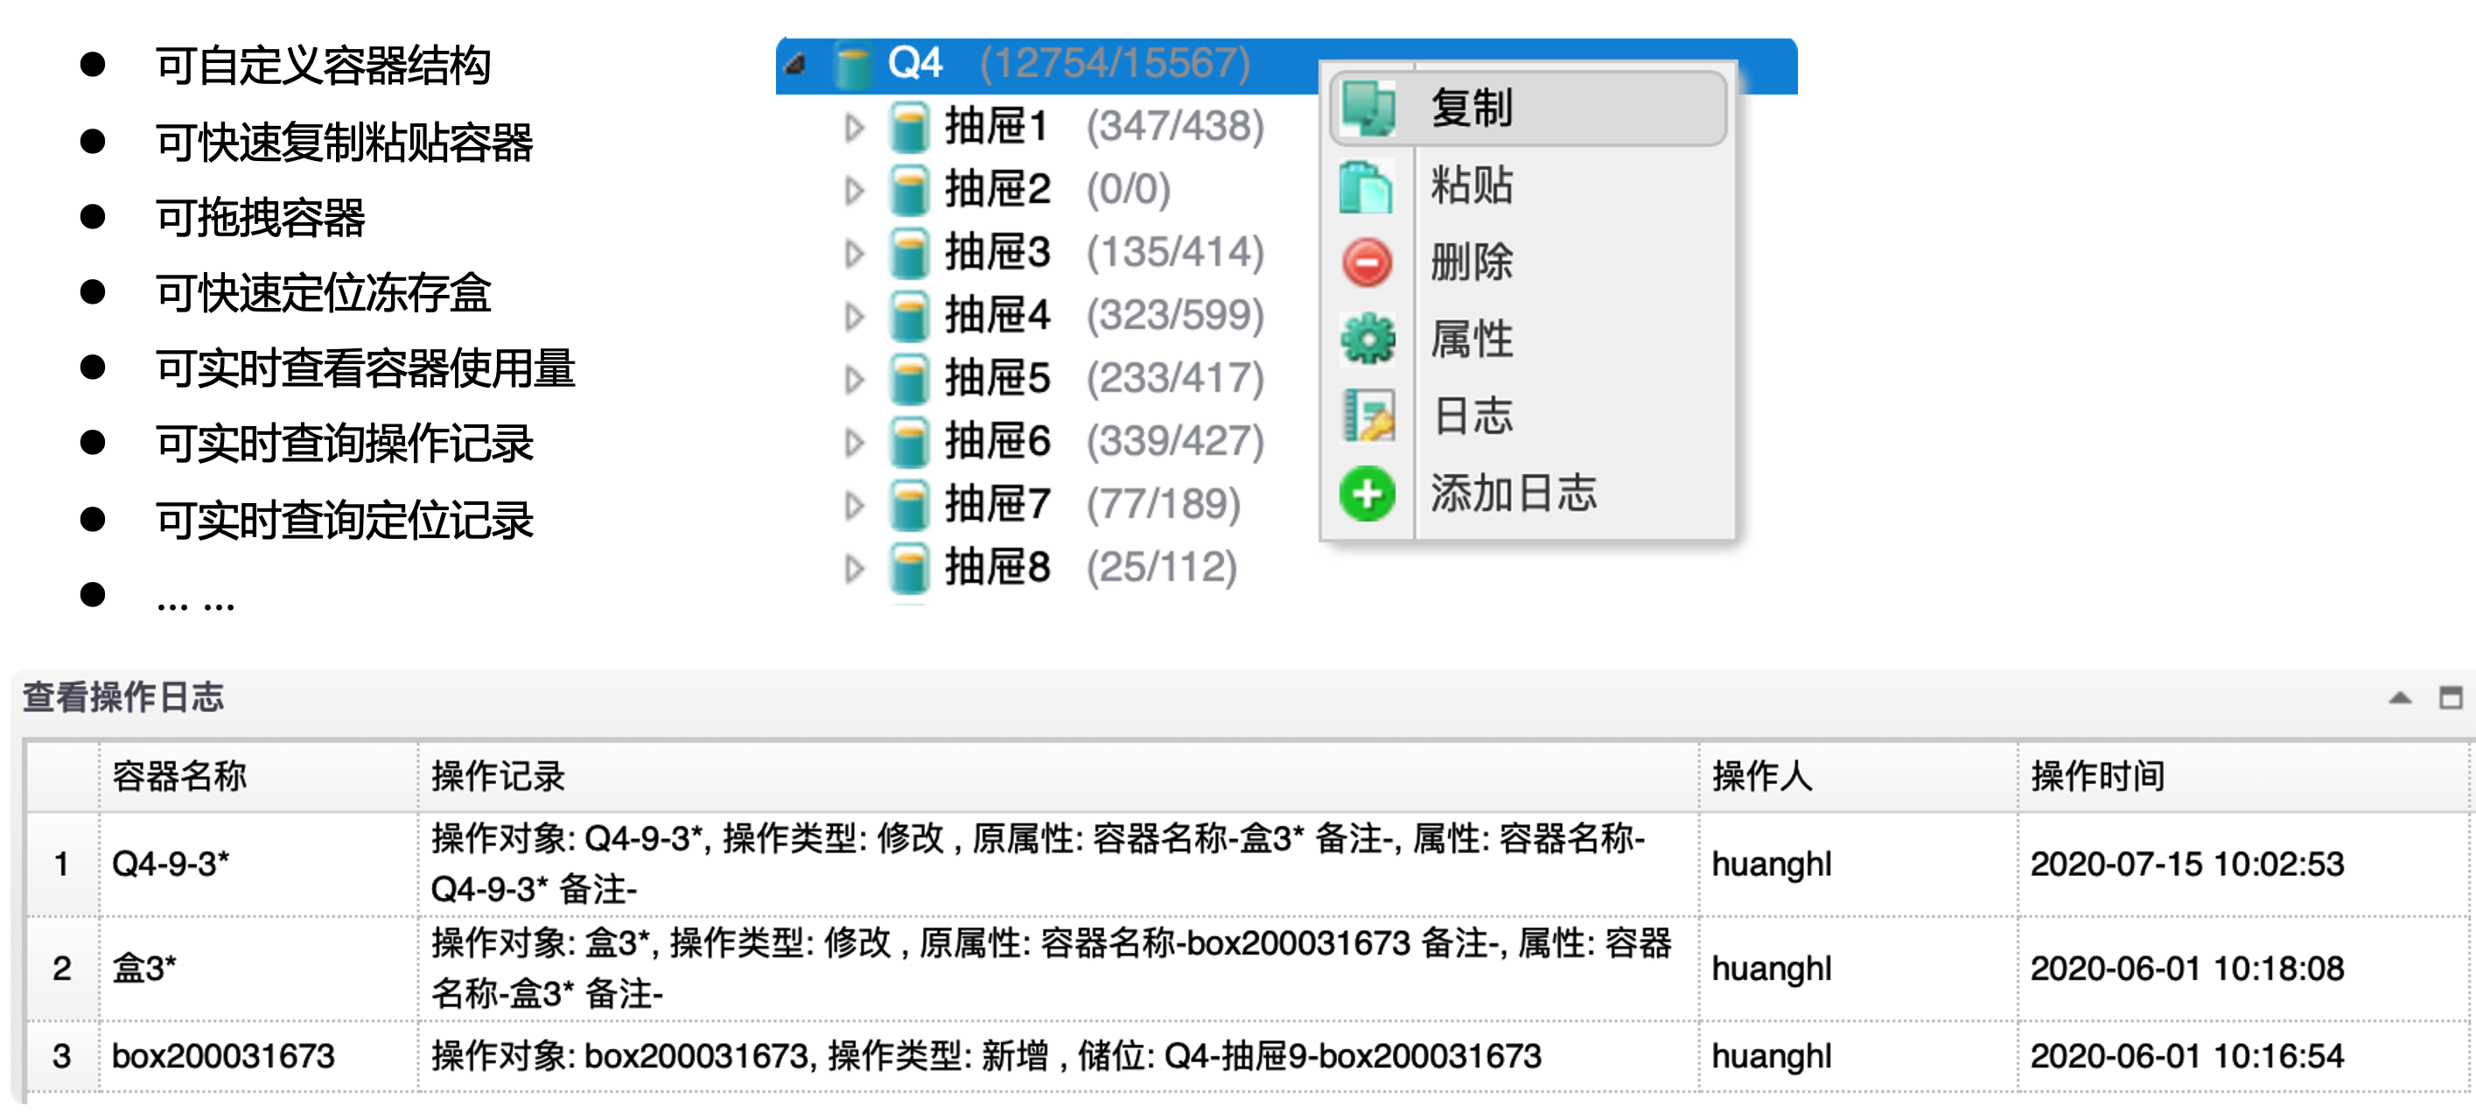This screenshot has width=2476, height=1120.
Task: Click the 抽屉2 container icon
Action: 908,189
